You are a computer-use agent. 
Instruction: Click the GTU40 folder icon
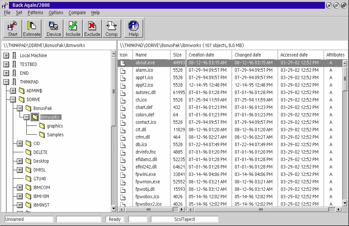28,179
